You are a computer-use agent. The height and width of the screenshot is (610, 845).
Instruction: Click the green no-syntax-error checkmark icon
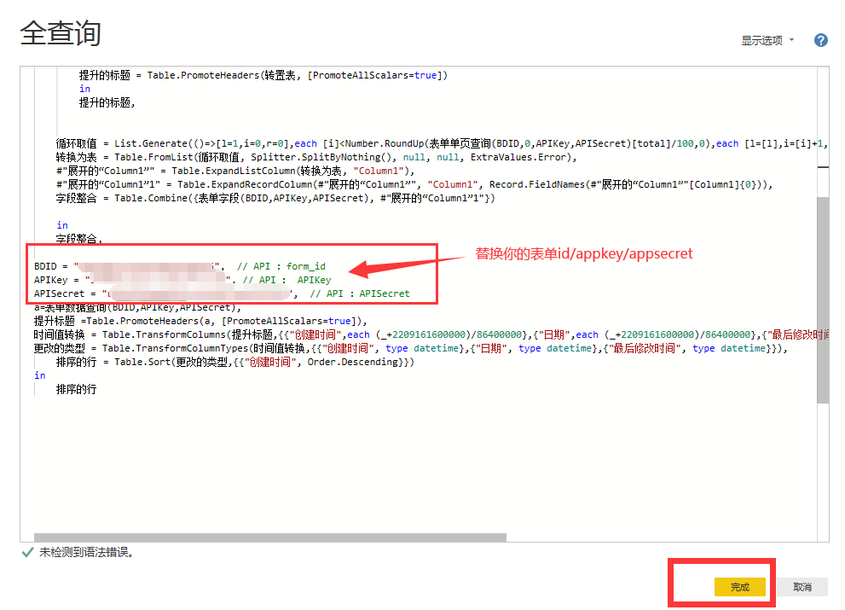click(27, 552)
